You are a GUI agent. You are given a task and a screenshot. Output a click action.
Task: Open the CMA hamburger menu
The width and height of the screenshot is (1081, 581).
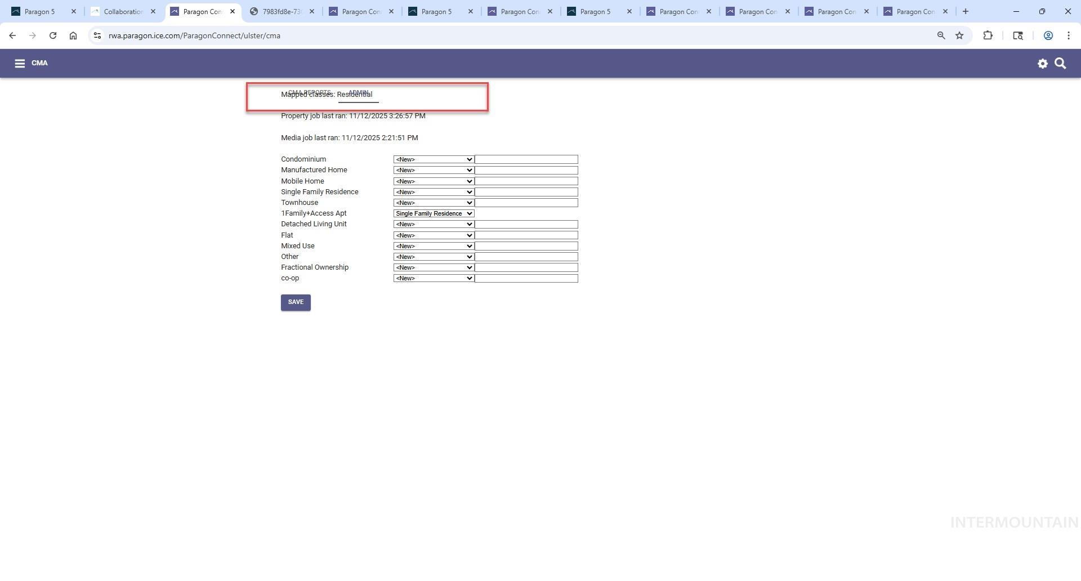tap(20, 63)
